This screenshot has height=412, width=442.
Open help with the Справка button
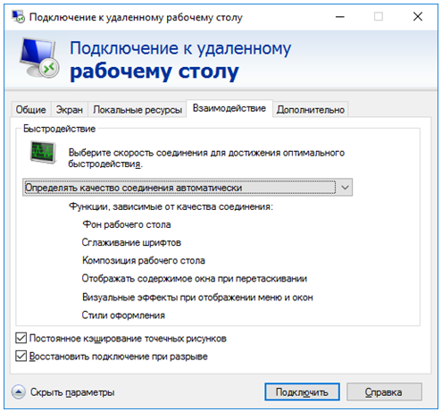coord(384,391)
